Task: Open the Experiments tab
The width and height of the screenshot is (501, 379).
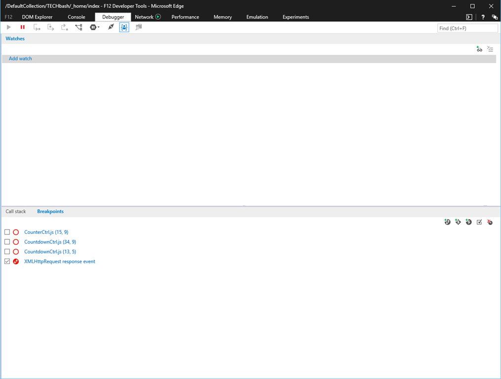Action: 296,17
